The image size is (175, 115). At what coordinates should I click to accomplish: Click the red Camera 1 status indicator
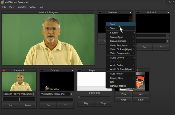coord(4,70)
